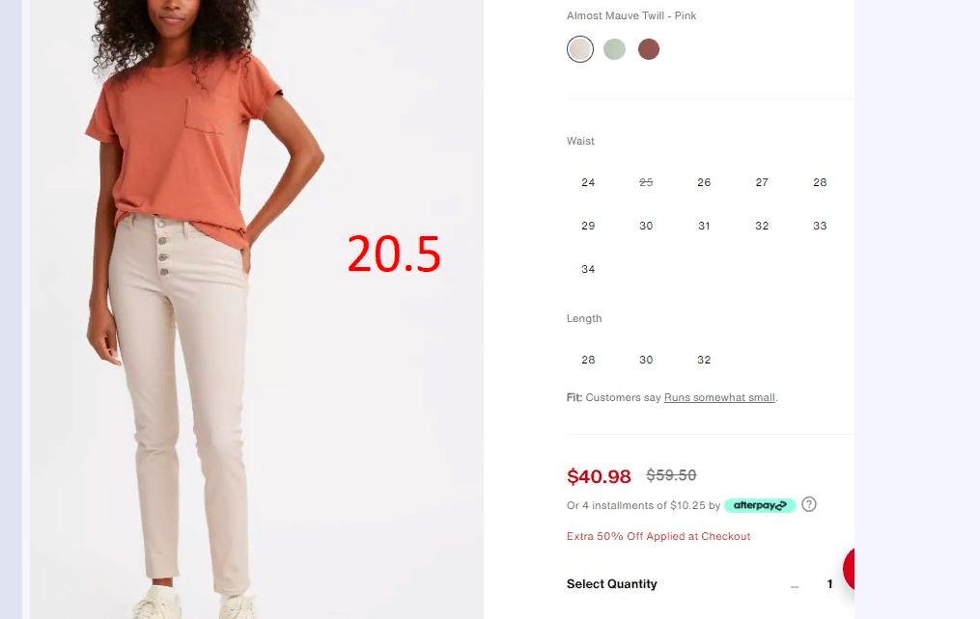This screenshot has height=619, width=980.
Task: Select waist size 34
Action: pyautogui.click(x=588, y=270)
